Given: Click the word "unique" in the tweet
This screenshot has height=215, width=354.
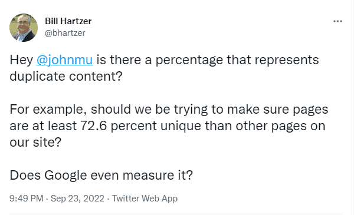Looking at the screenshot, I should (181, 126).
